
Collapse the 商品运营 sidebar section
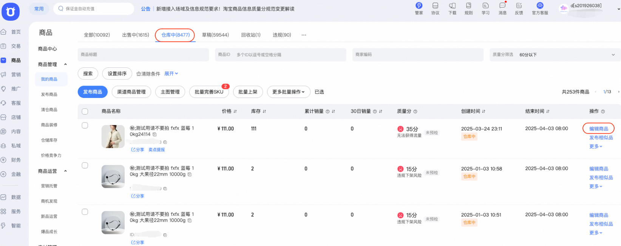click(x=65, y=171)
